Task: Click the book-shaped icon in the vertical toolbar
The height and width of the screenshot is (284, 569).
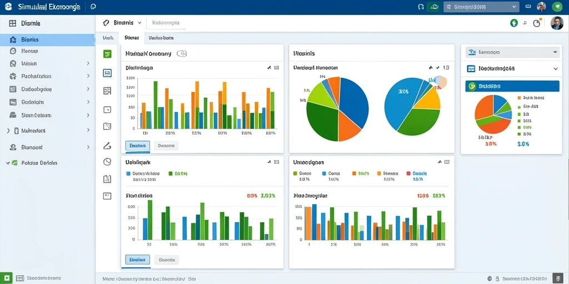Action: (107, 179)
